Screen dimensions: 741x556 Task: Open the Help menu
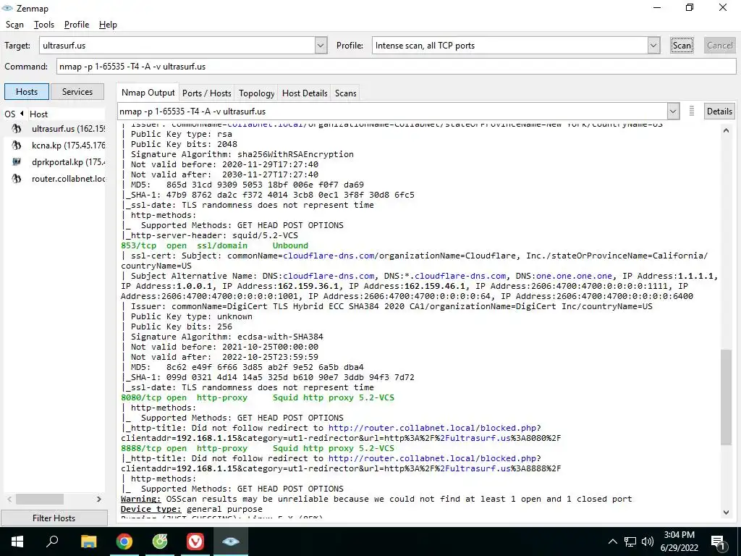click(x=108, y=25)
